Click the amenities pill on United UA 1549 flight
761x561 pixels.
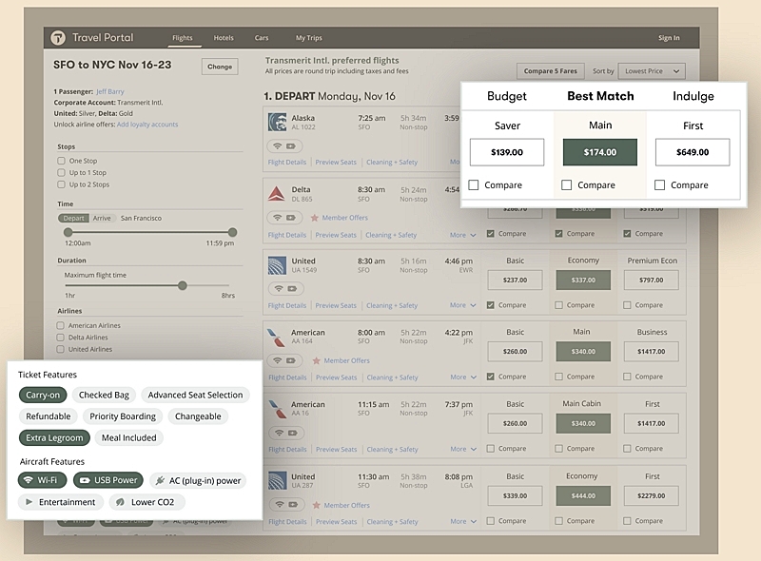[x=286, y=289]
